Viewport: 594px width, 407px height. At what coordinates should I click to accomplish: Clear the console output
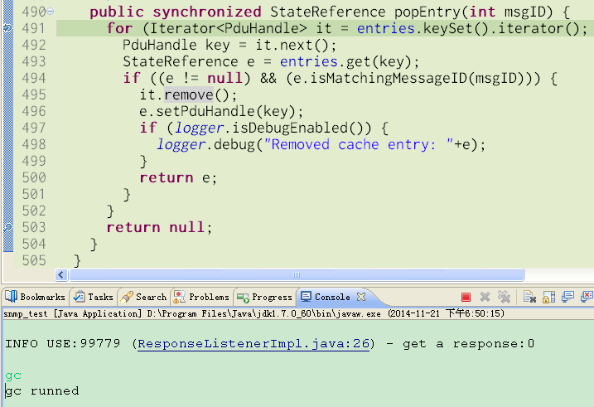[x=529, y=297]
